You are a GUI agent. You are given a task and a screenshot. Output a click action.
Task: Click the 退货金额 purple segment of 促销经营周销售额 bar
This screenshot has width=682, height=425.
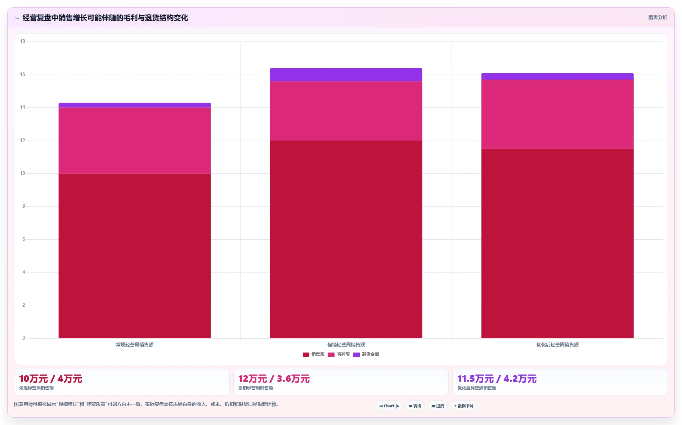click(x=346, y=75)
